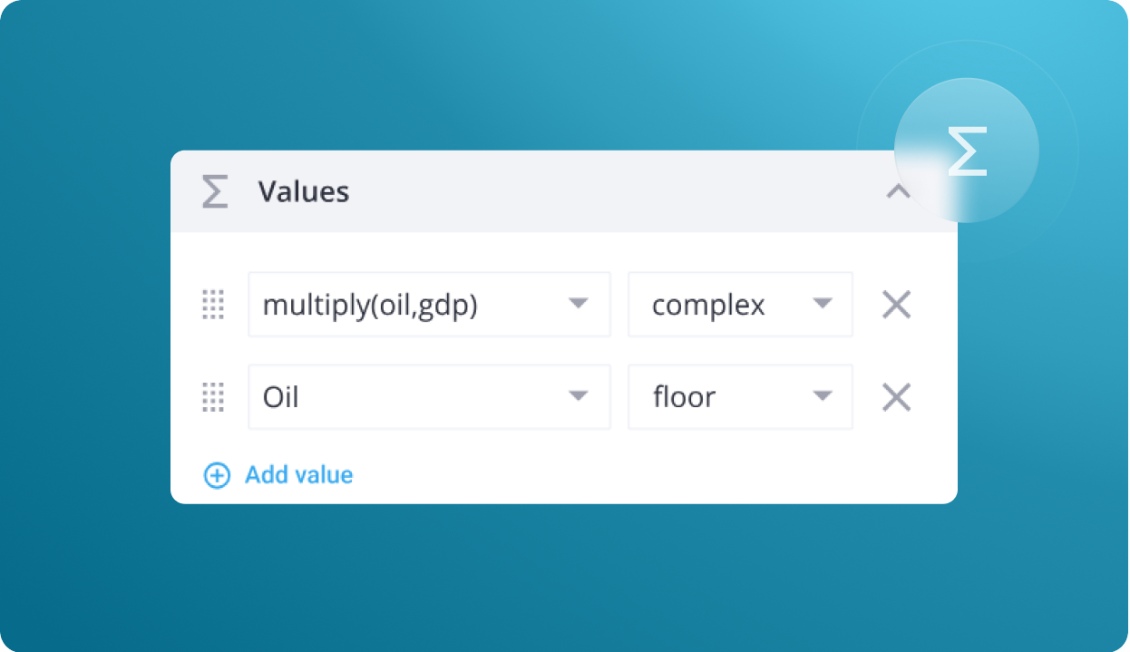This screenshot has width=1130, height=652.
Task: Click the Oil text in the field box
Action: (x=280, y=397)
